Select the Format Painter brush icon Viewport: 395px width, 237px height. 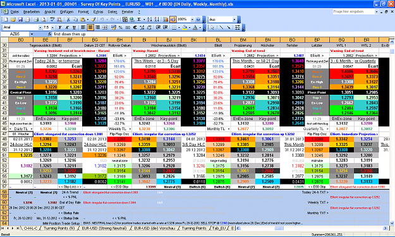pyautogui.click(x=94, y=20)
